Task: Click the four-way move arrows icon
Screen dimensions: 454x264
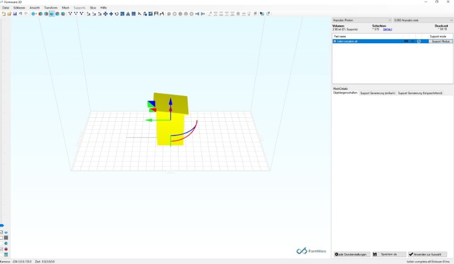Action: click(x=111, y=14)
